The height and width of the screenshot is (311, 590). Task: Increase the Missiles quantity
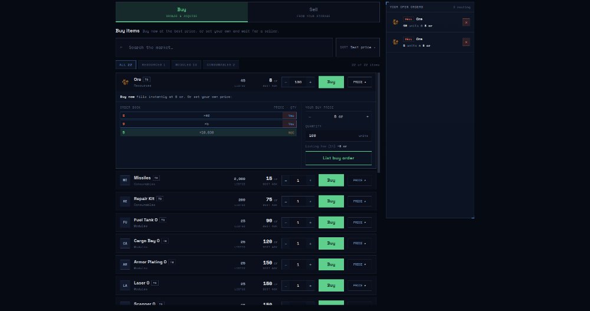(x=310, y=181)
